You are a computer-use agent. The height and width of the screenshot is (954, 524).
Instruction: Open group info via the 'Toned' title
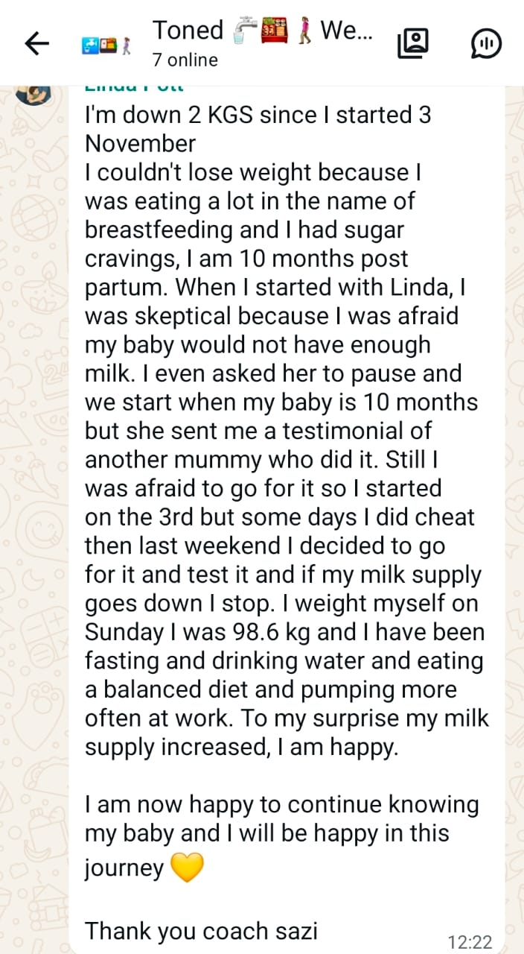click(x=188, y=31)
